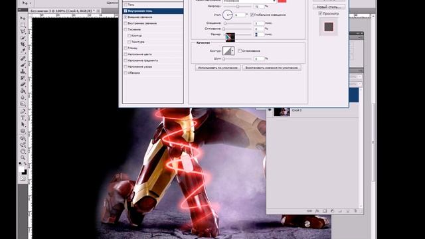Click the Смещение distance slider
The height and width of the screenshot is (239, 425).
(238, 23)
